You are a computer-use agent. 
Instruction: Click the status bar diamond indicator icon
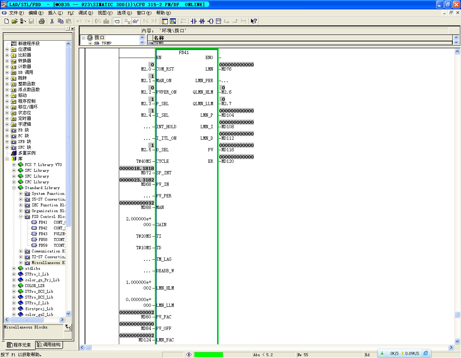click(x=189, y=355)
